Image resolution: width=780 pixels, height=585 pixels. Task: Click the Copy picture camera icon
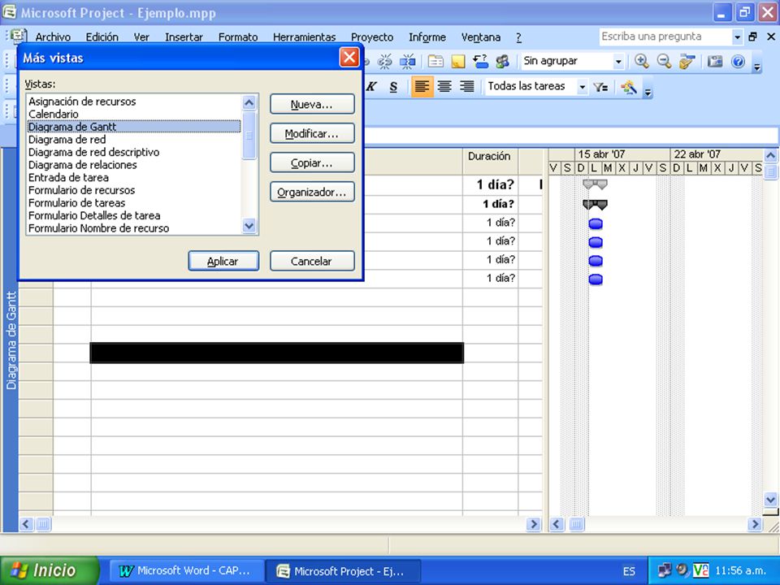715,61
